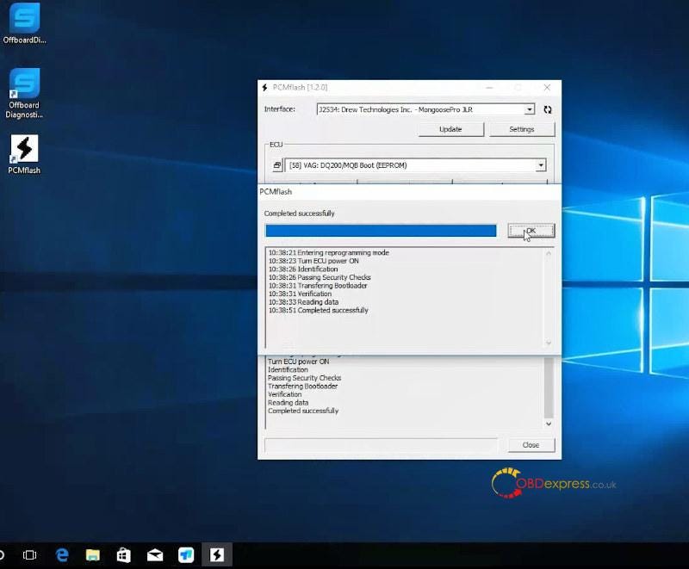Screen dimensions: 689x569
Task: Click main log 'Turn ECU power ON' line
Action: (x=298, y=362)
